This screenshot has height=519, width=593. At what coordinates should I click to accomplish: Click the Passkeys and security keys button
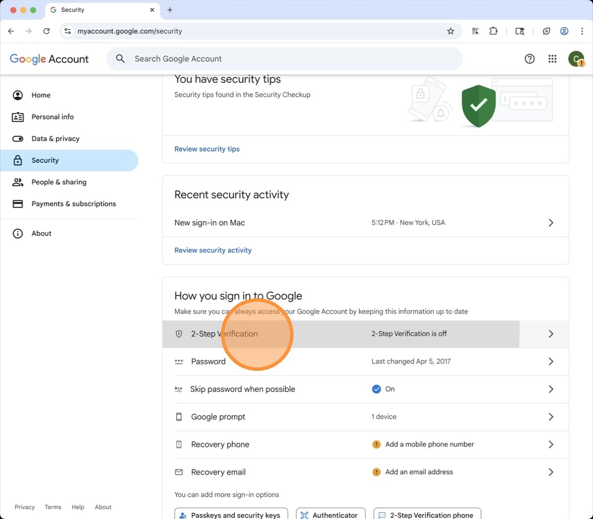click(231, 514)
